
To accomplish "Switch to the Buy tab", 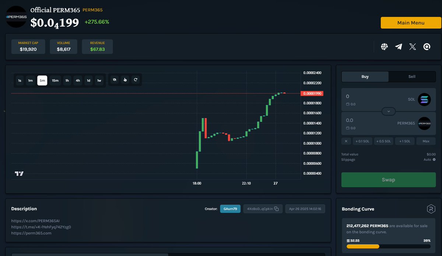I will [x=365, y=77].
